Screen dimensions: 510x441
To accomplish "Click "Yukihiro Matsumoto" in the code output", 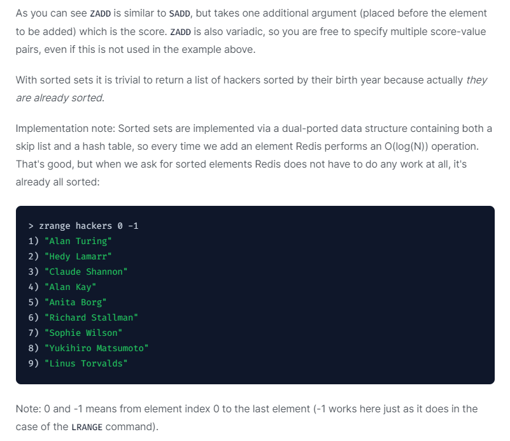I will pos(96,348).
